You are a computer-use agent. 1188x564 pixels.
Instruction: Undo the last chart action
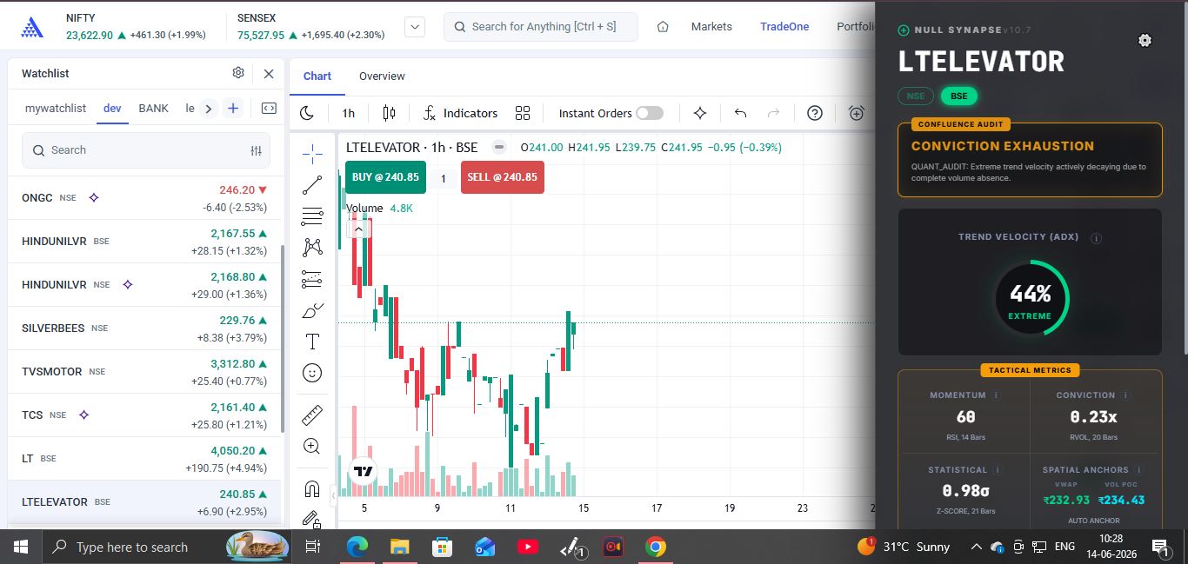(x=740, y=113)
